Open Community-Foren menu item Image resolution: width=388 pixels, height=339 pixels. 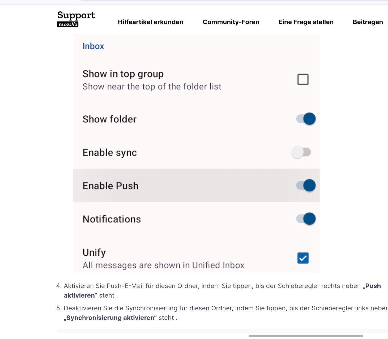[231, 22]
